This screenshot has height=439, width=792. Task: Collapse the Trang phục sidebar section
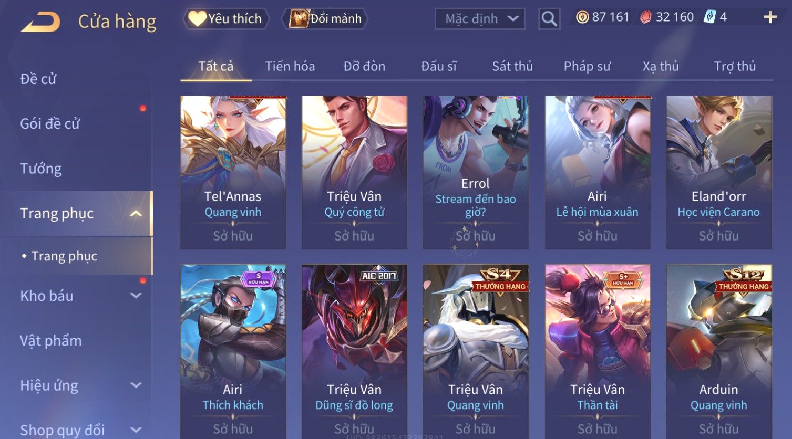(136, 213)
